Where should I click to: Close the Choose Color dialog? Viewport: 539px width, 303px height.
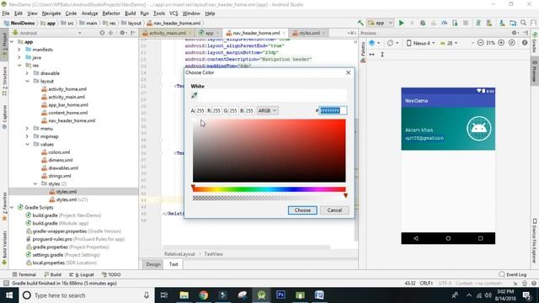(x=348, y=72)
